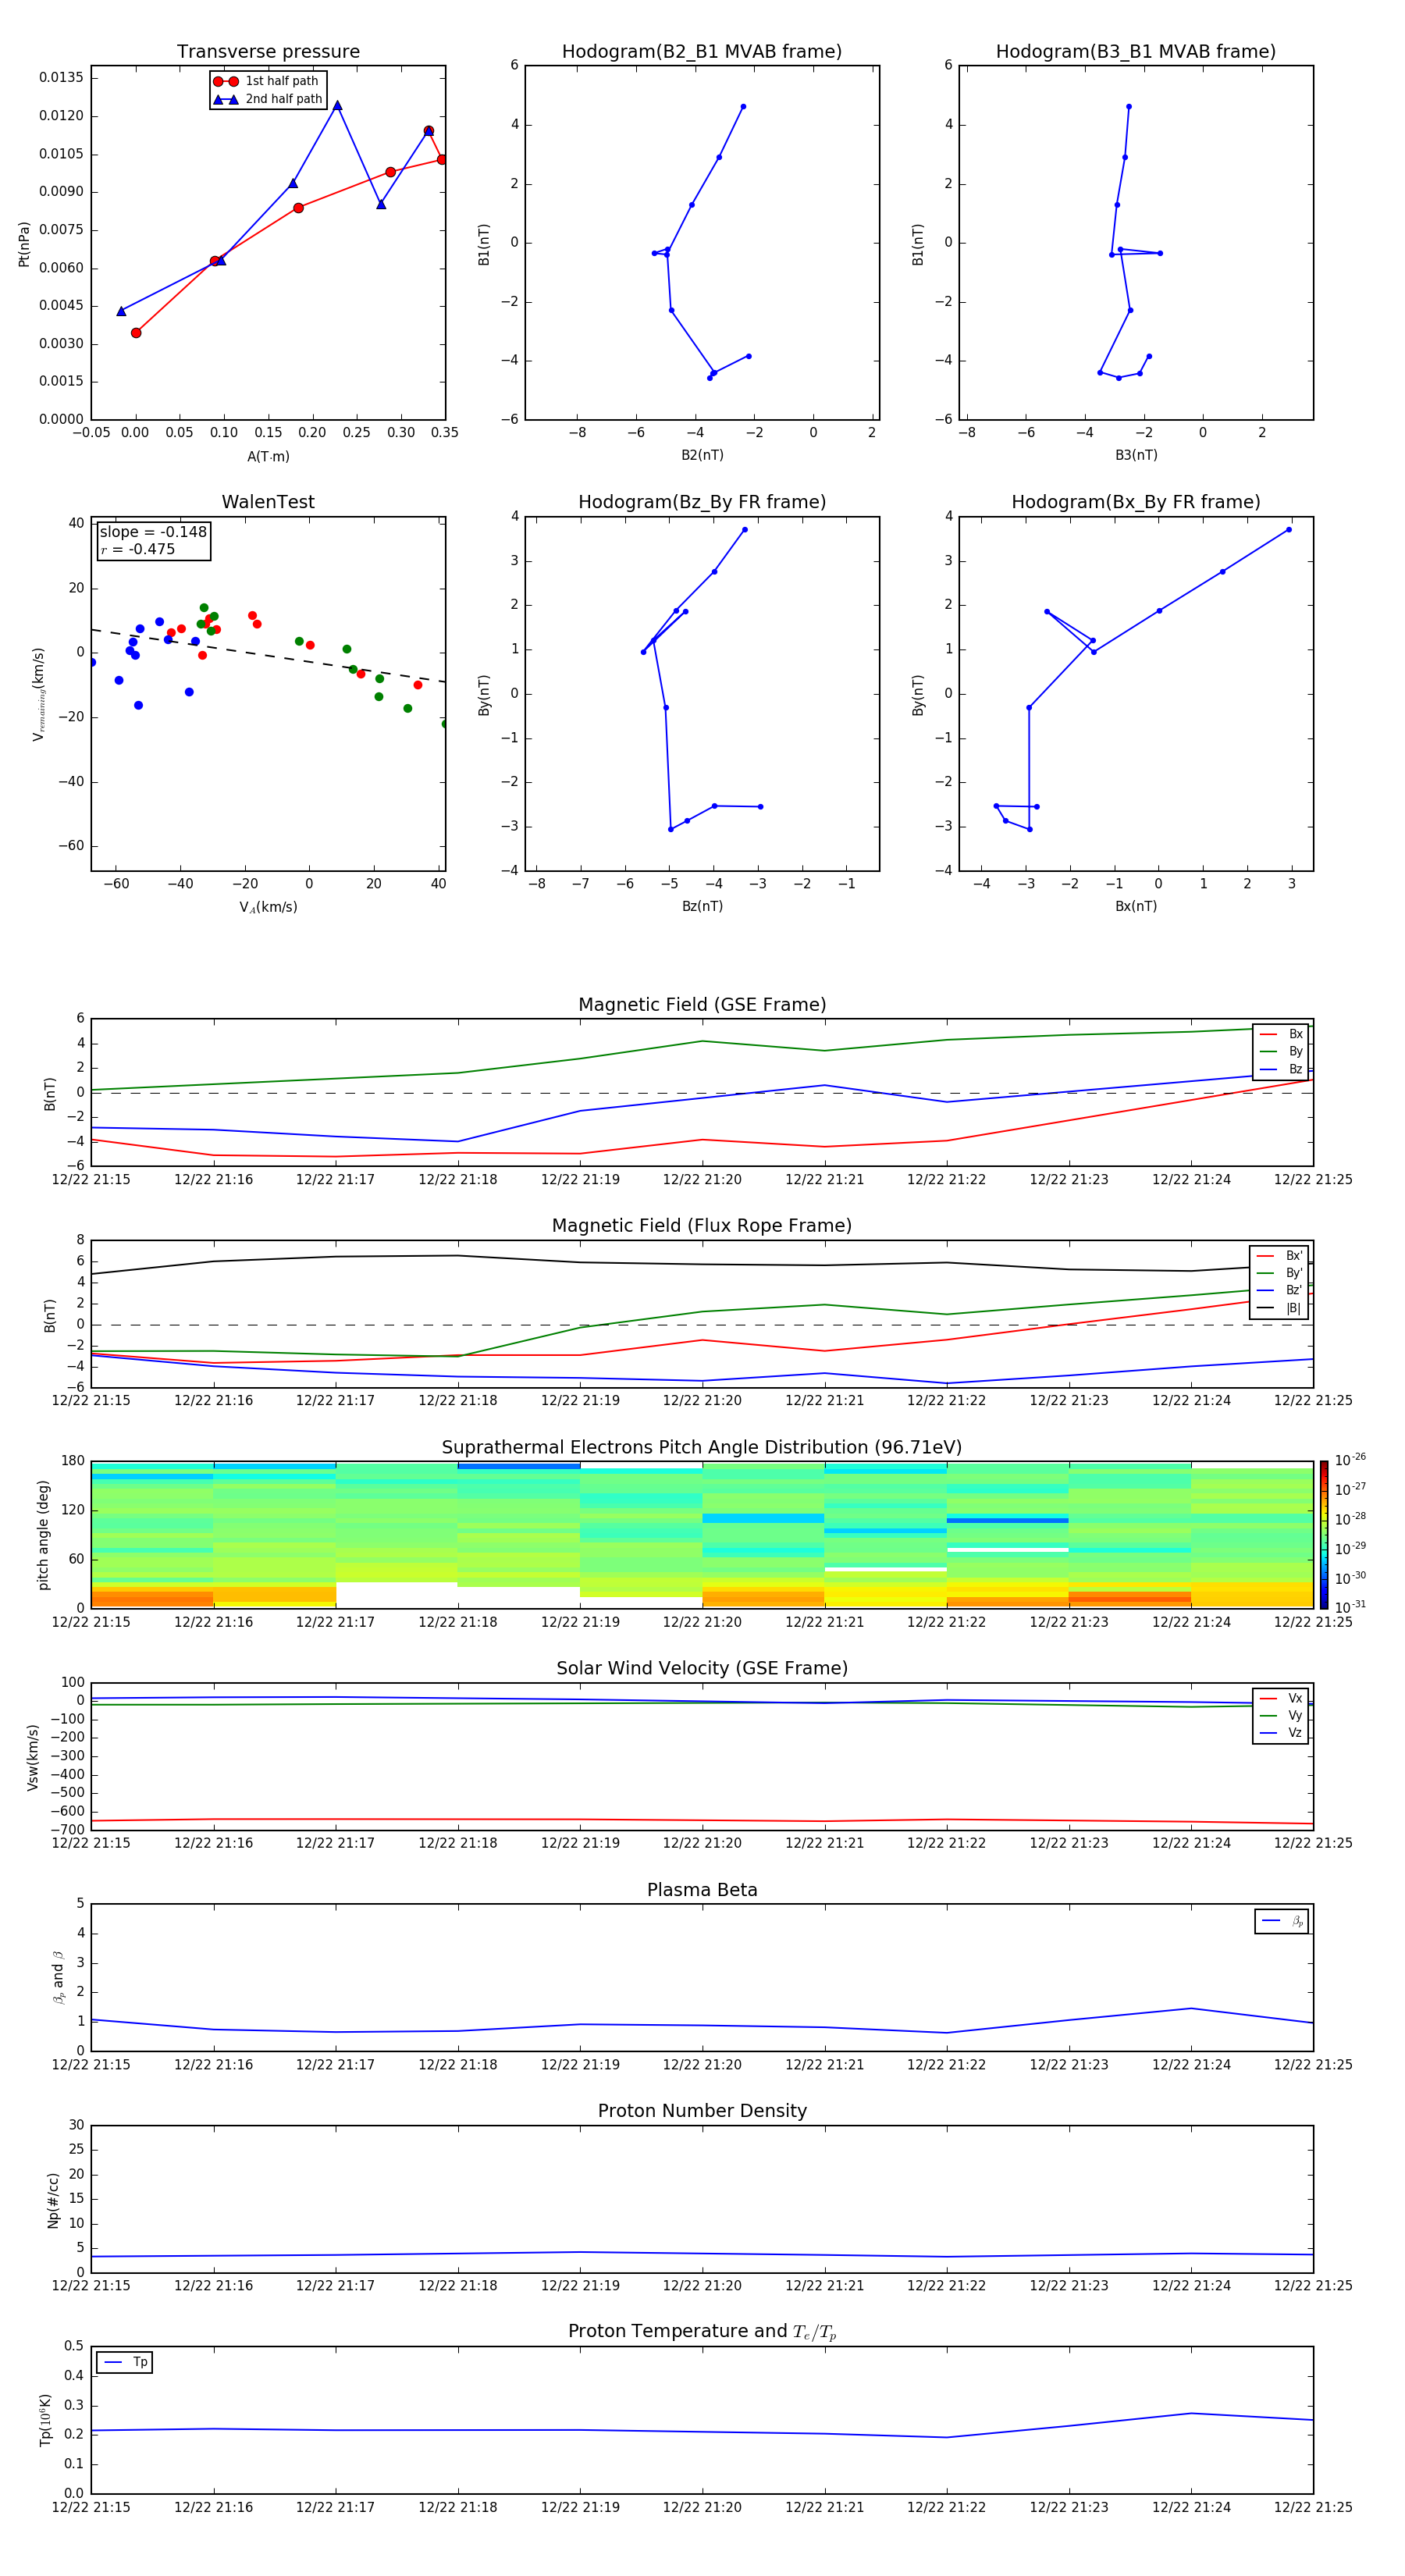Click the 'Hodogram(B3_B1 MVAB frame)' title
Viewport: 1405px width, 2576px height.
click(1136, 52)
